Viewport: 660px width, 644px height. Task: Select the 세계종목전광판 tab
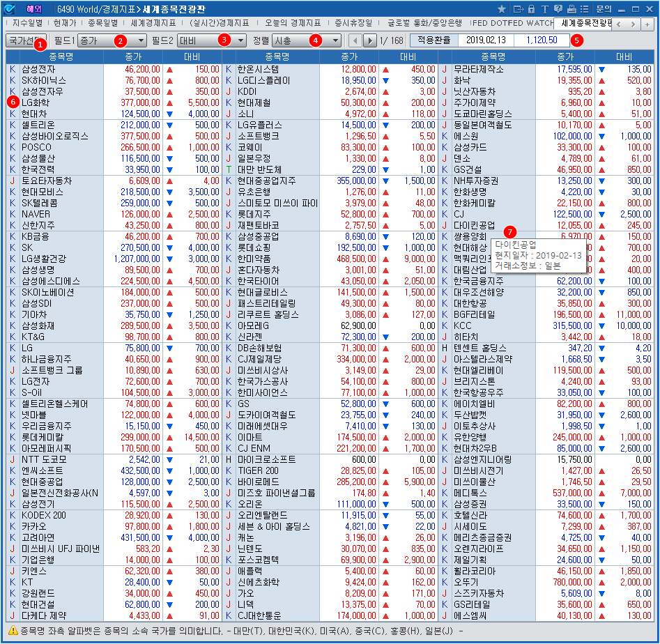(x=583, y=23)
